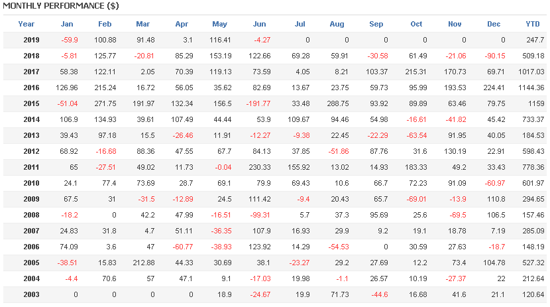Select the 2015 year row label
Screen dimensions: 550x307
pos(31,103)
